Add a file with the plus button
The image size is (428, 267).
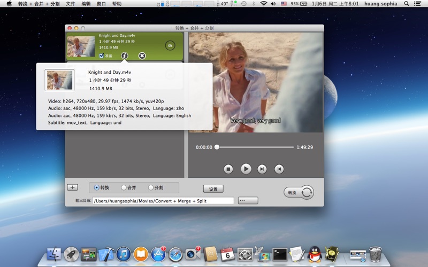click(72, 187)
